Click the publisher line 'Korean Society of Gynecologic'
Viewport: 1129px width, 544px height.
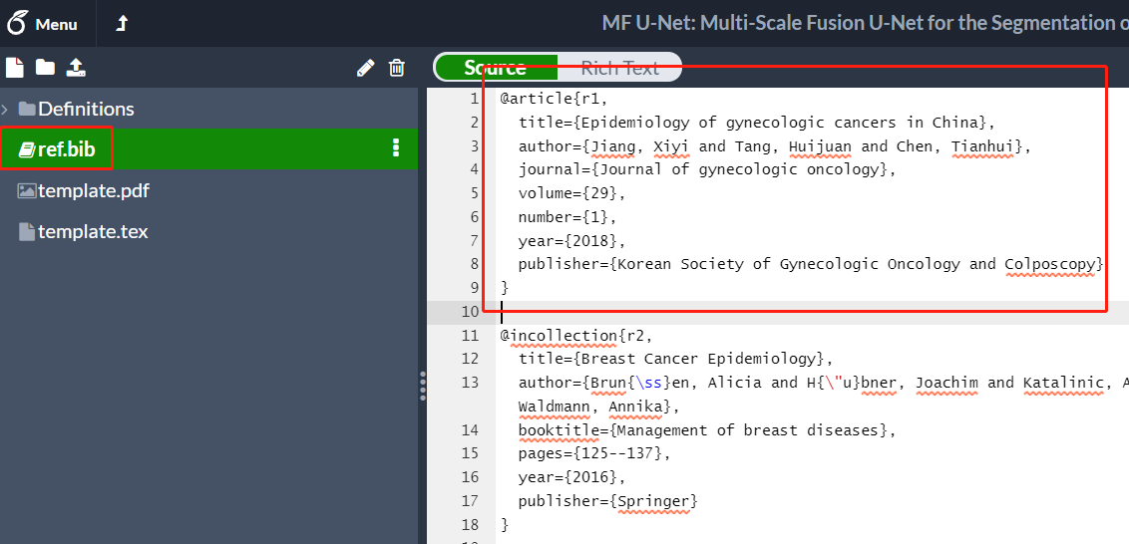coord(811,264)
